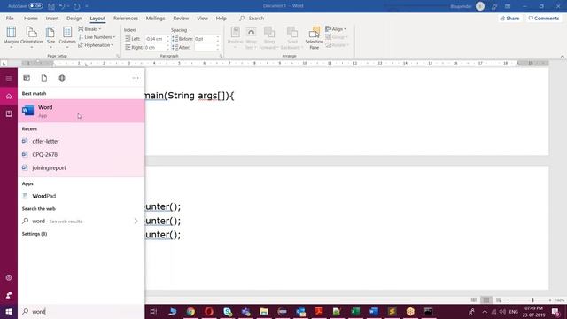Open the File tab
The width and height of the screenshot is (567, 319).
click(10, 18)
